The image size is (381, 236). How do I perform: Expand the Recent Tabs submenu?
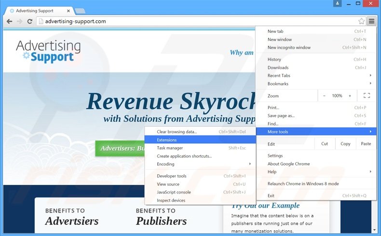pyautogui.click(x=316, y=76)
